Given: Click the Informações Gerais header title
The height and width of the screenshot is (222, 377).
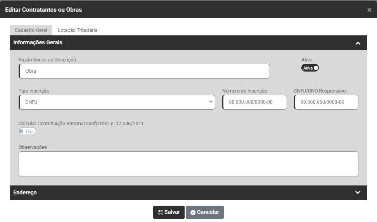Looking at the screenshot, I should (38, 42).
